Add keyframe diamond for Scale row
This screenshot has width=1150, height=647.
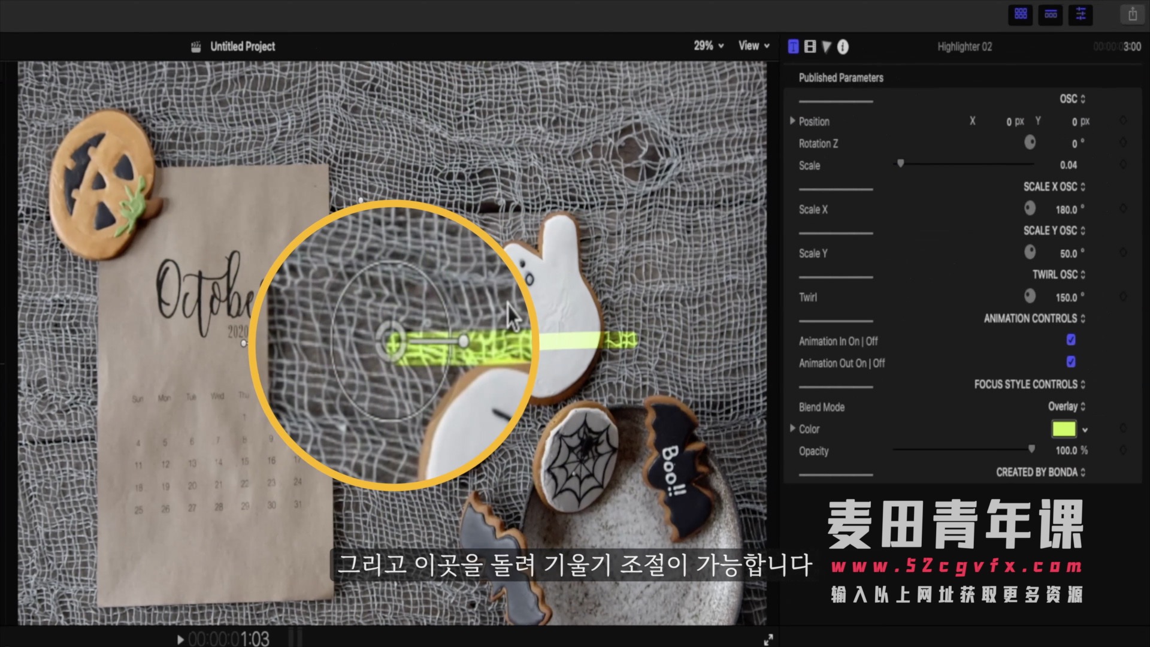(x=1123, y=165)
